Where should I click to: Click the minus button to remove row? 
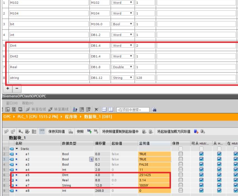[x=17, y=88]
